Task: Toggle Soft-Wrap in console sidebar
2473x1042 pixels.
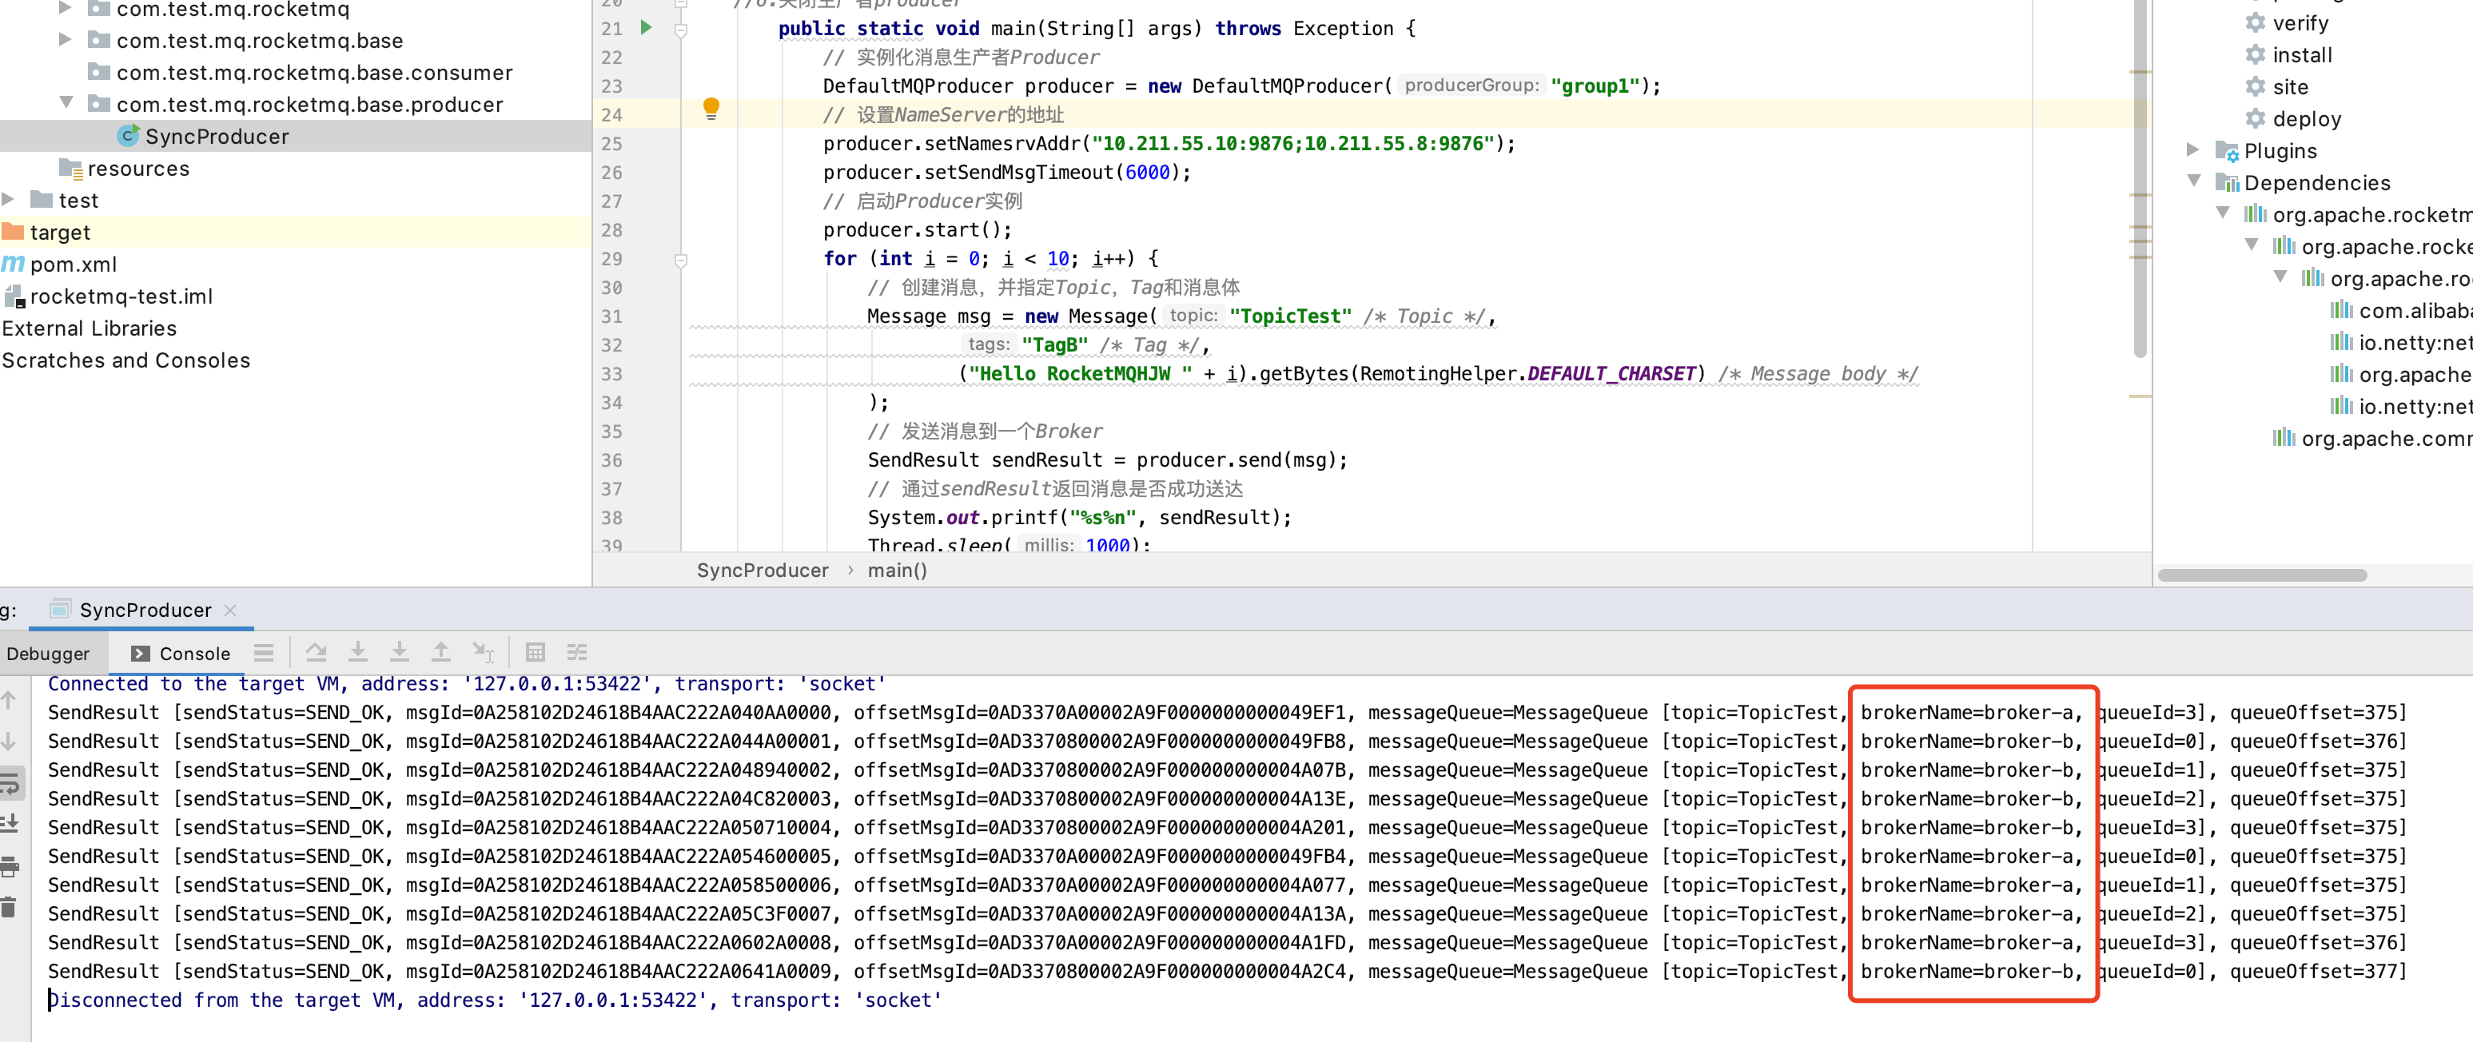Action: coord(10,784)
